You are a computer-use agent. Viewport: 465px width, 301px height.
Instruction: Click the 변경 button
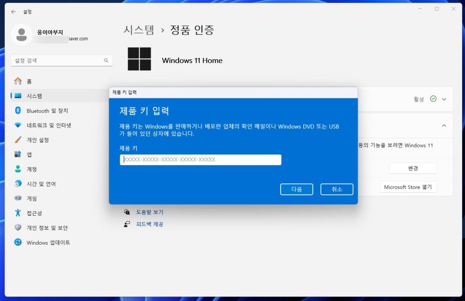tap(413, 168)
